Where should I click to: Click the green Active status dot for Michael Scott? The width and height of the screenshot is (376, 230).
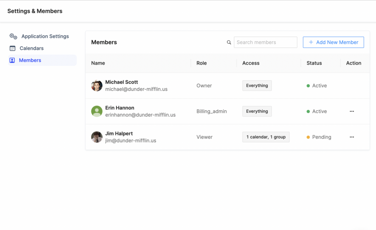click(x=309, y=85)
